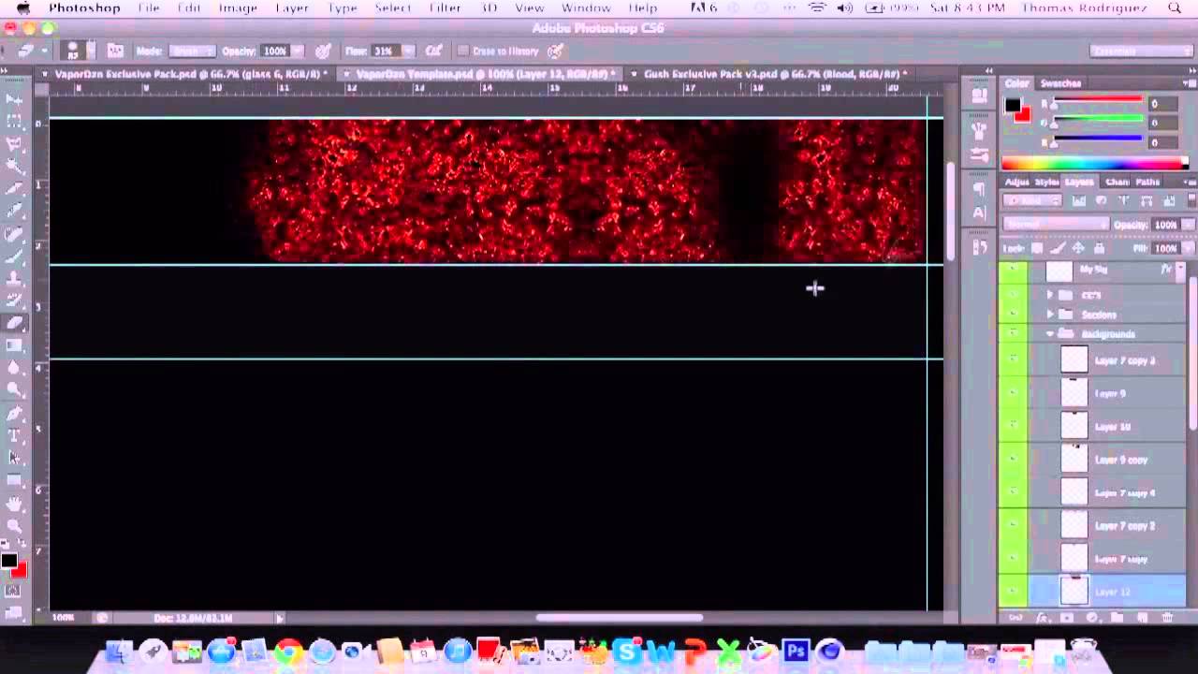Open the Paragraph panel icon
The width and height of the screenshot is (1198, 674).
(x=979, y=188)
